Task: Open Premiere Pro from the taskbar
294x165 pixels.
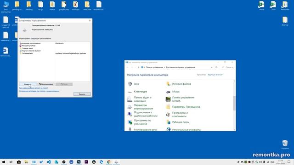Action: (86, 162)
